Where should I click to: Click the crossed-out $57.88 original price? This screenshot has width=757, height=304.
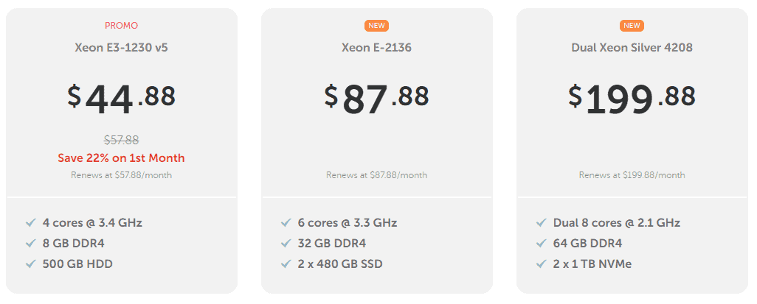tap(122, 140)
